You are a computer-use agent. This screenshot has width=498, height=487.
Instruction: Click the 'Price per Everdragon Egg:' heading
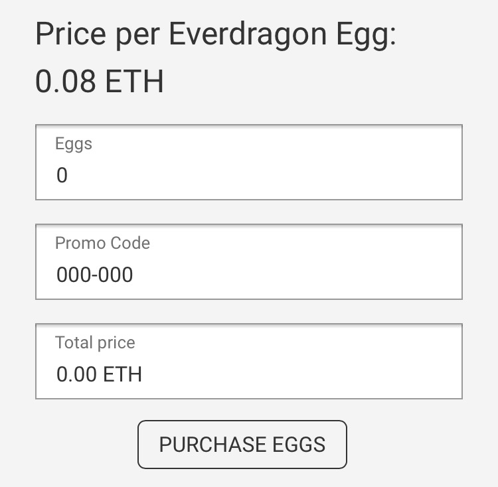(x=215, y=35)
